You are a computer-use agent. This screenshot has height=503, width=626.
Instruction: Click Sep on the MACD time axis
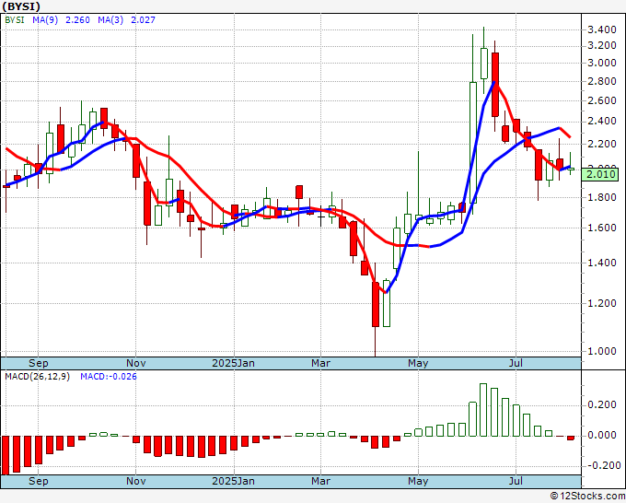(39, 481)
